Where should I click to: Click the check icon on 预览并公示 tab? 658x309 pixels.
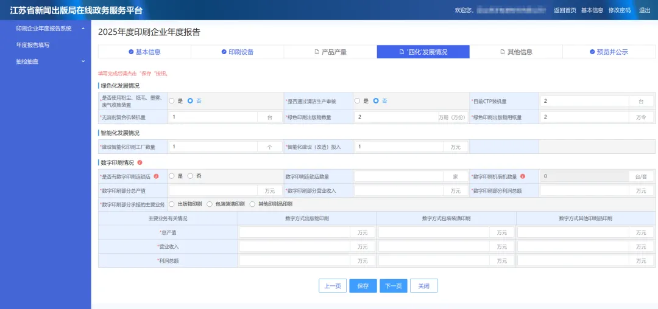592,52
